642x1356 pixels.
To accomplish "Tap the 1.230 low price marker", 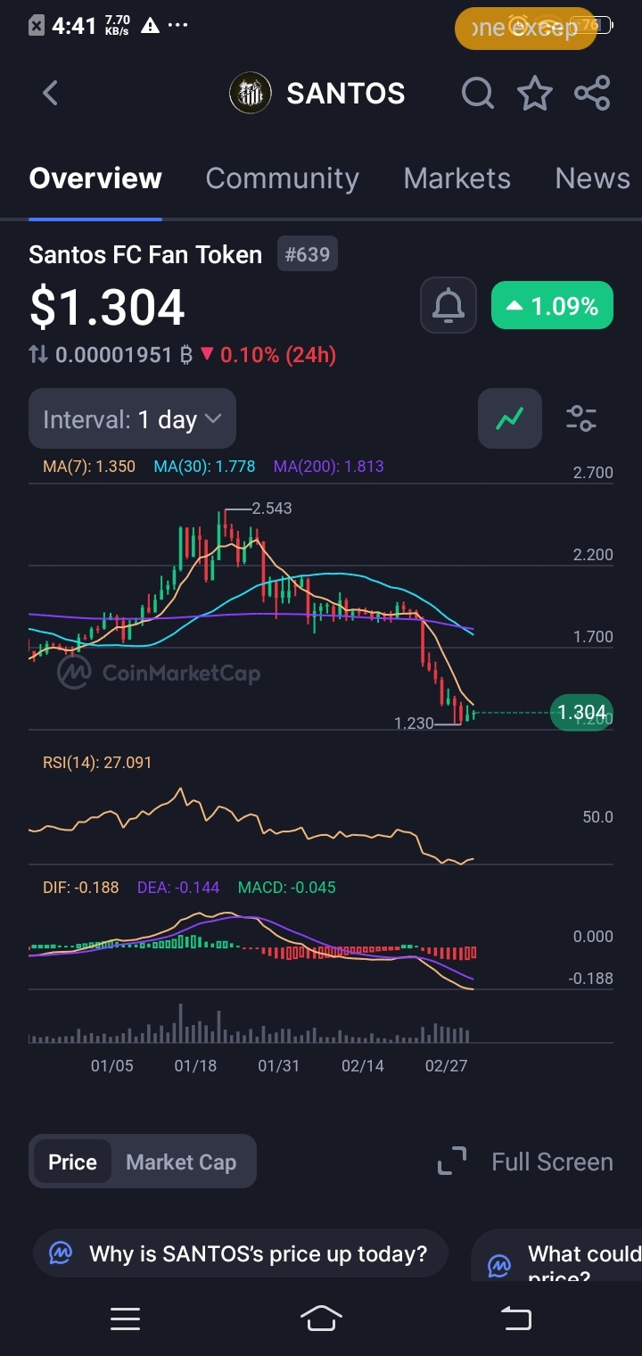I will tap(414, 723).
